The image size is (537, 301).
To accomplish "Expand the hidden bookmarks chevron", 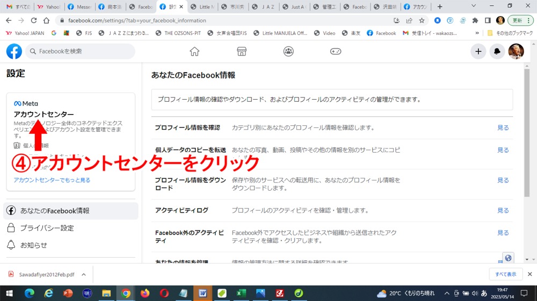I will point(477,33).
